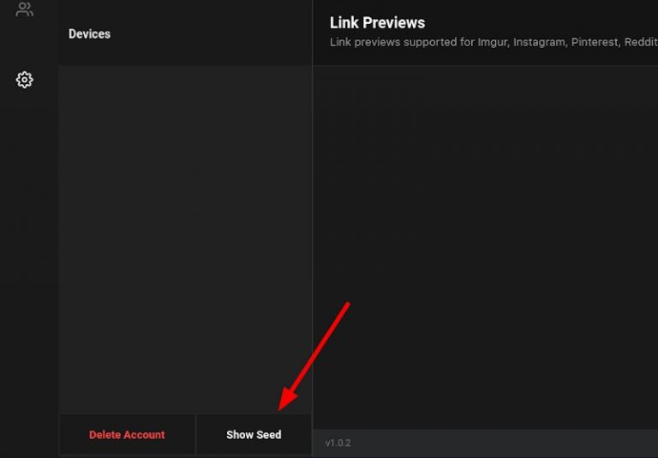658x458 pixels.
Task: Select the Devices settings section
Action: click(89, 34)
